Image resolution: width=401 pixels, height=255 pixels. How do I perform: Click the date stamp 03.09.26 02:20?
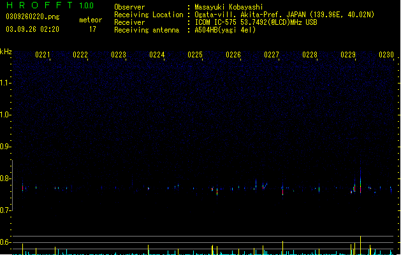pos(33,29)
